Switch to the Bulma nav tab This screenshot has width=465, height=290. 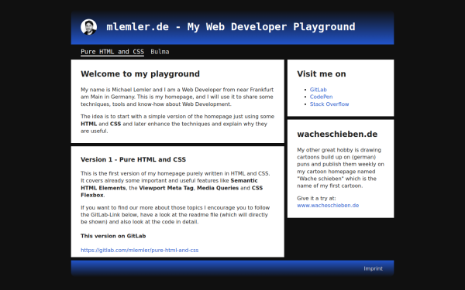click(x=160, y=52)
